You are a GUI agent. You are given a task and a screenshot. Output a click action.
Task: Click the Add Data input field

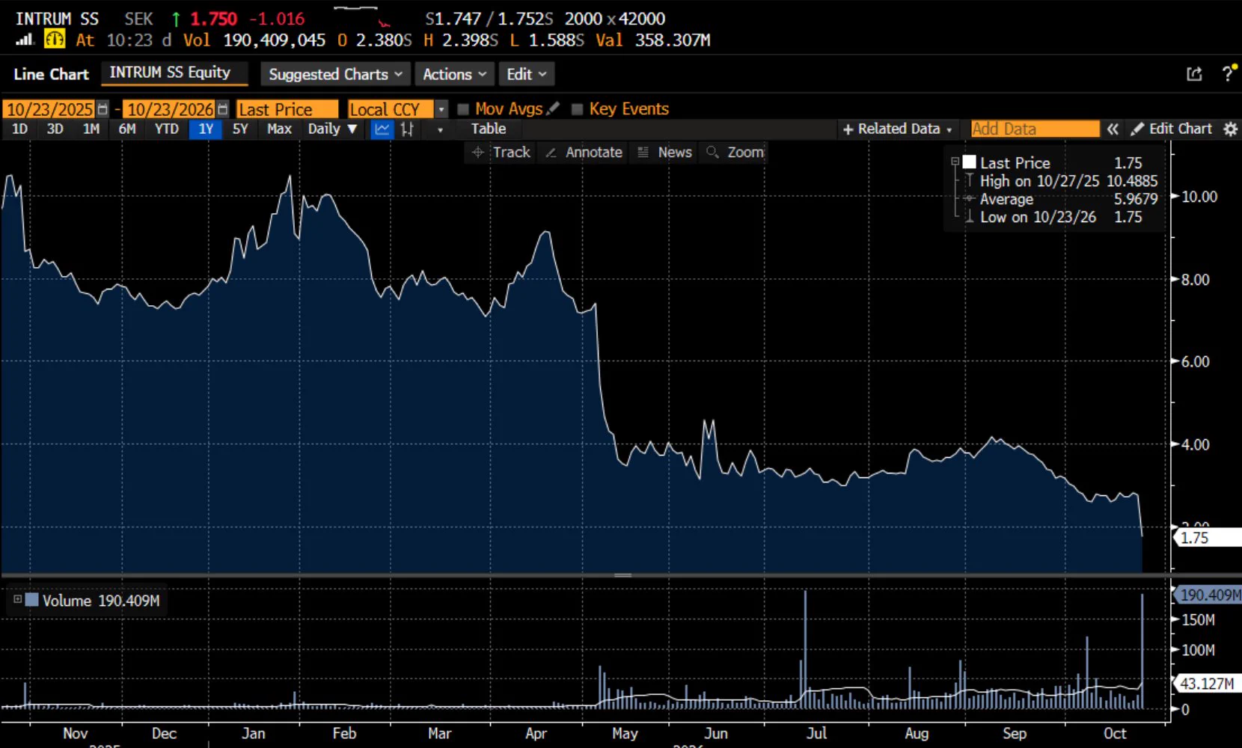[1035, 129]
